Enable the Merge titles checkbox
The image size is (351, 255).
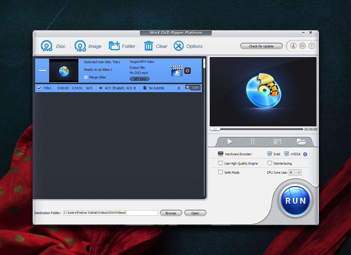86,77
